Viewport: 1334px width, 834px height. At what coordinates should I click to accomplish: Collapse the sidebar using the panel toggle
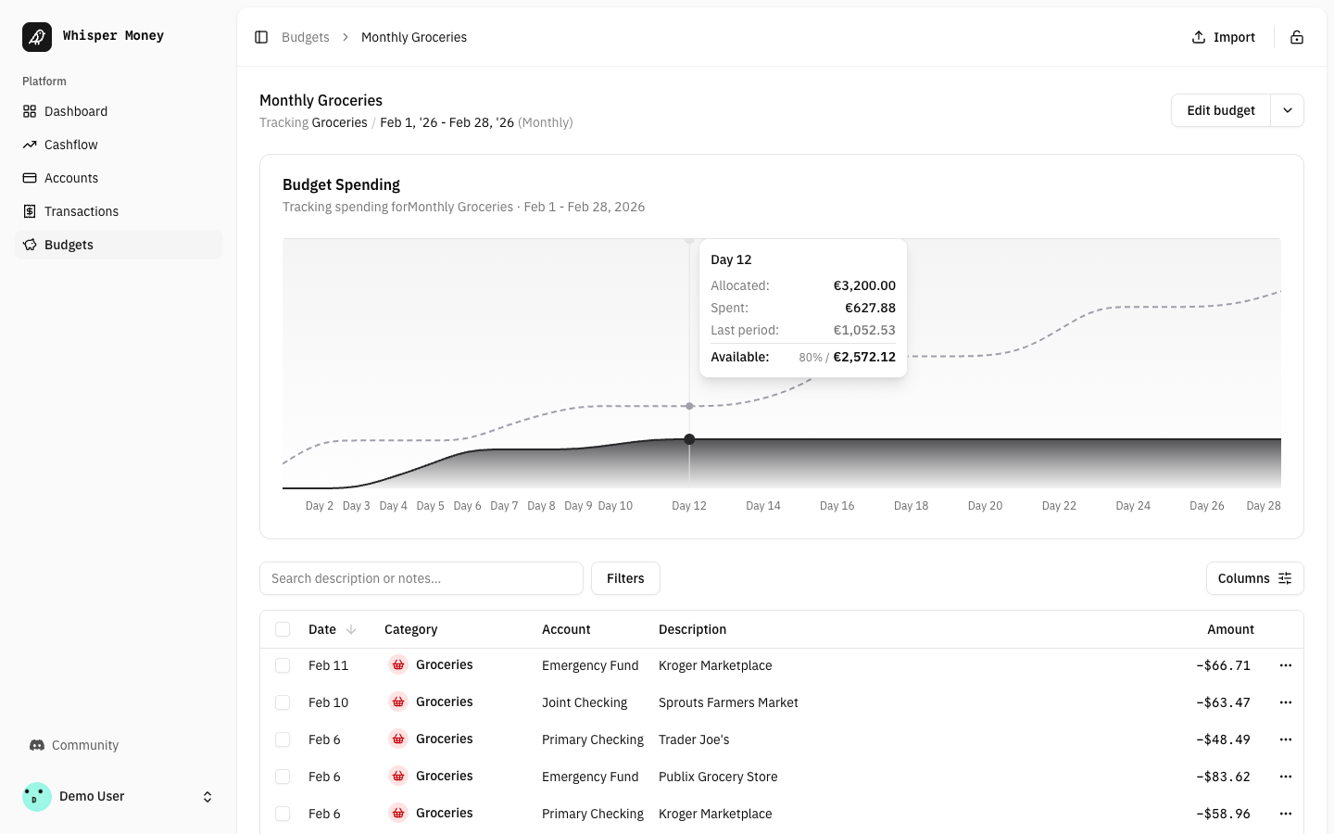pos(261,37)
